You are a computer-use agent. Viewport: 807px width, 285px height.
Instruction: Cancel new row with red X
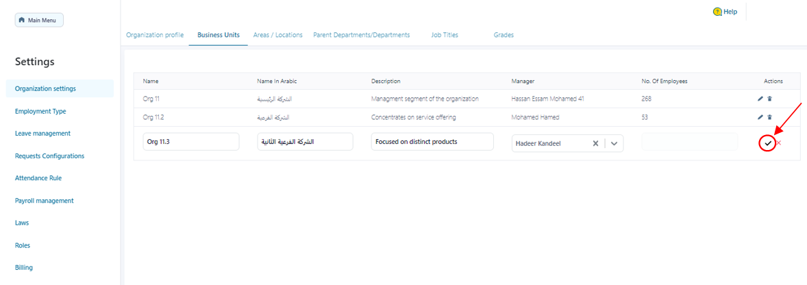(779, 142)
